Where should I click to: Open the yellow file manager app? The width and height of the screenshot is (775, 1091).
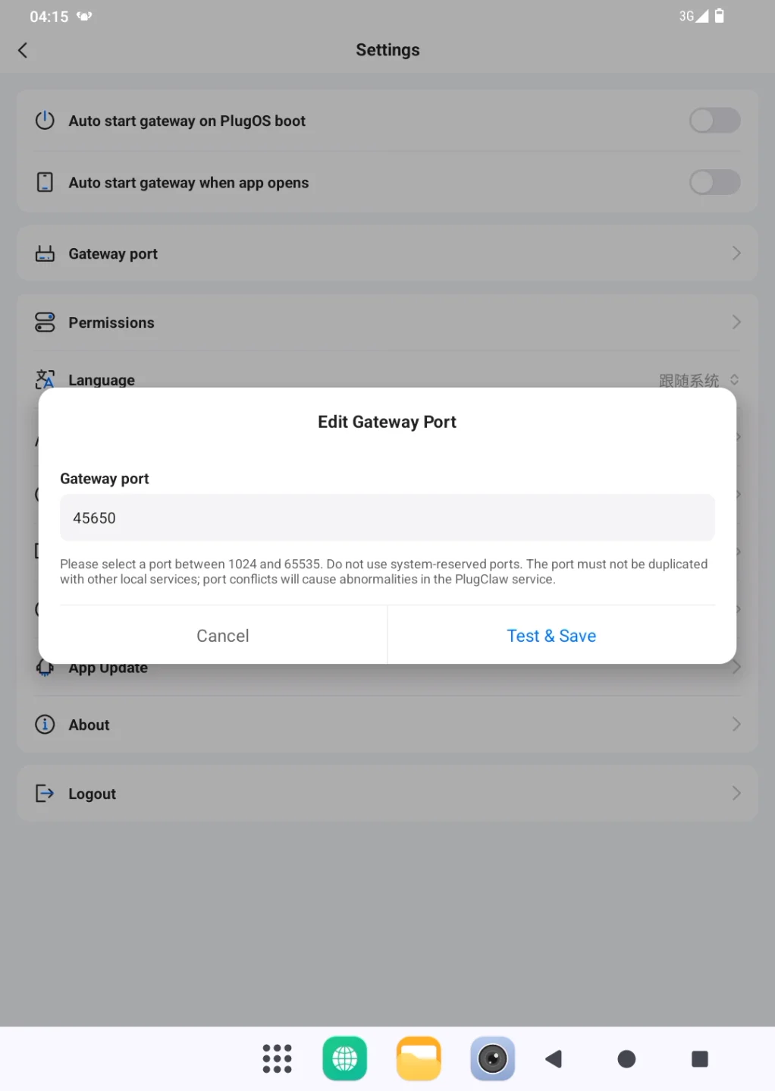(419, 1058)
